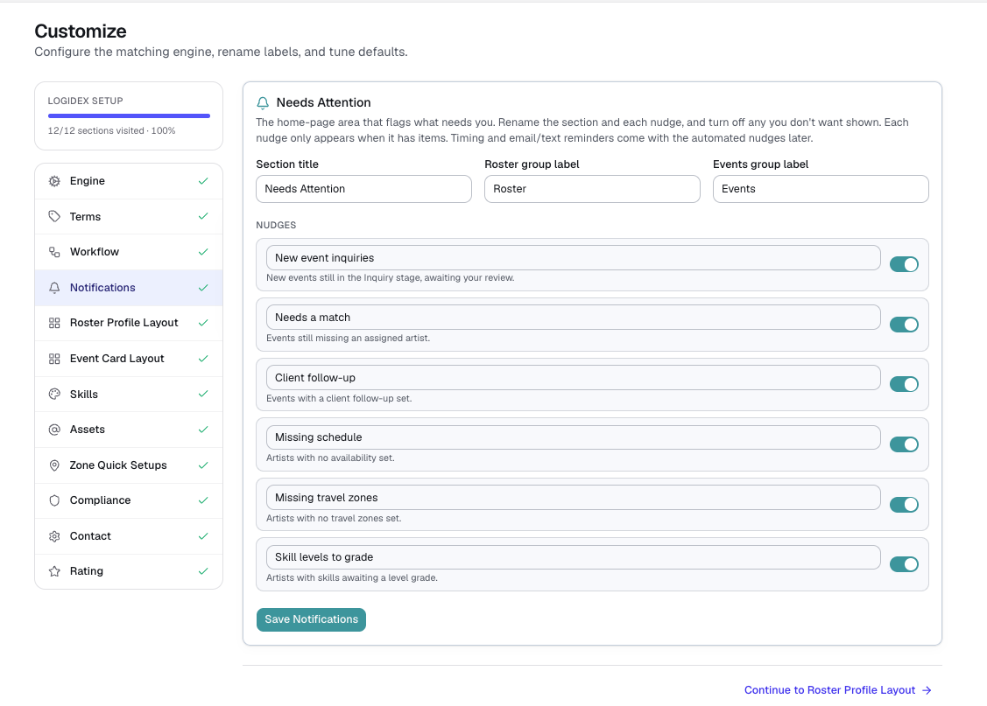
Task: Click the Needs a match name field
Action: pyautogui.click(x=574, y=318)
